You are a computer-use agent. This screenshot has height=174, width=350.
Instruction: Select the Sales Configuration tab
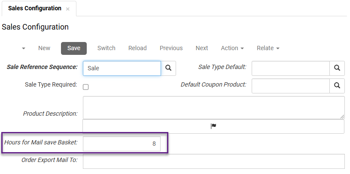click(x=34, y=9)
